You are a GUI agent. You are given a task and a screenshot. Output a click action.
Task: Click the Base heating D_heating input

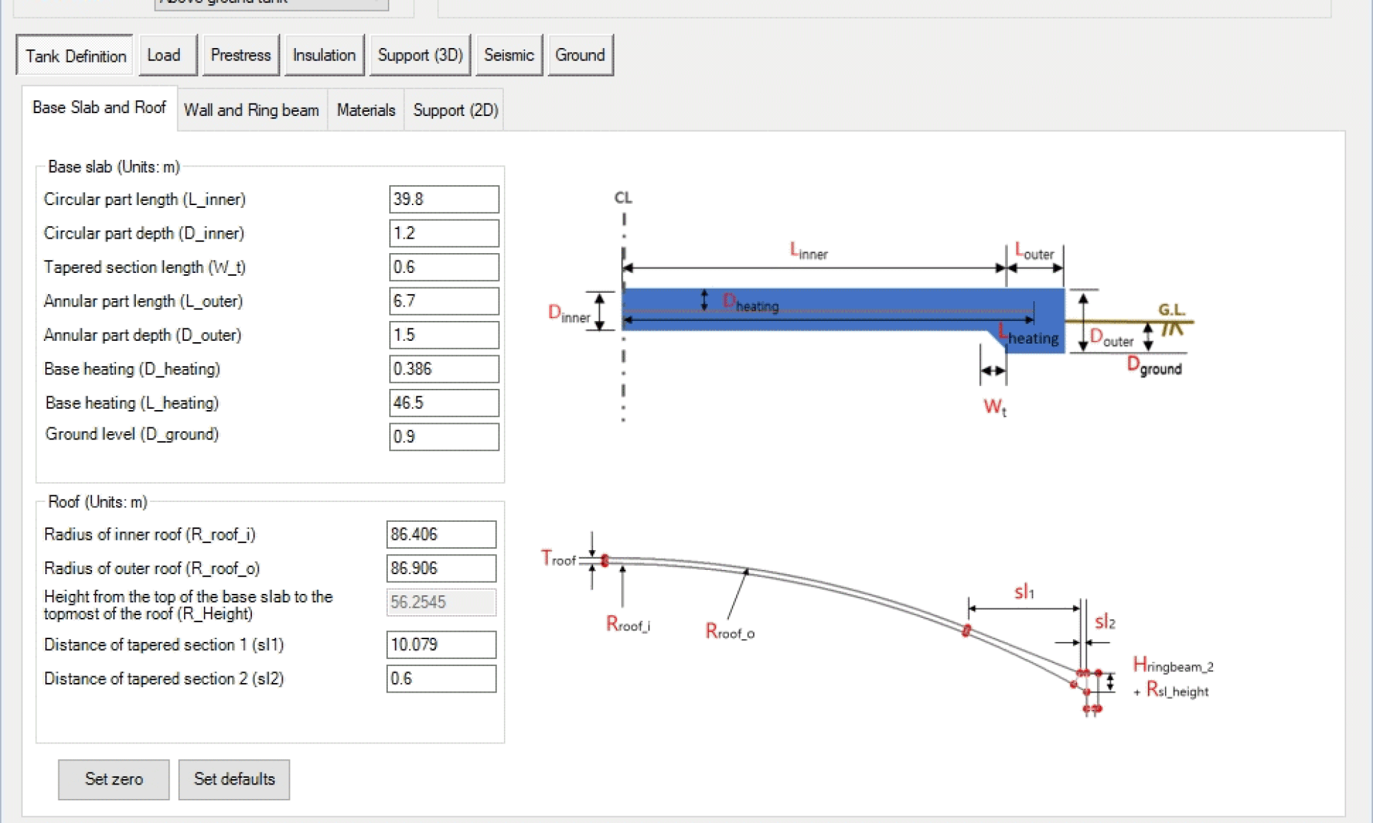(x=443, y=369)
